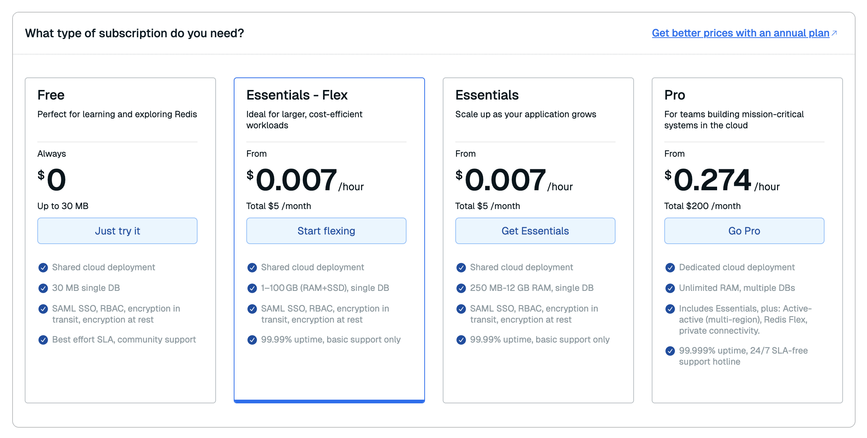Click check icon beside 250 MB-12 GB RAM

pos(461,288)
